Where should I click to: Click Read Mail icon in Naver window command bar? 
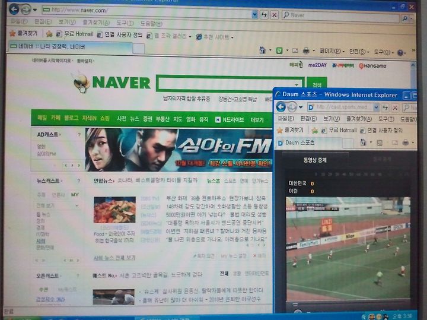pos(295,50)
